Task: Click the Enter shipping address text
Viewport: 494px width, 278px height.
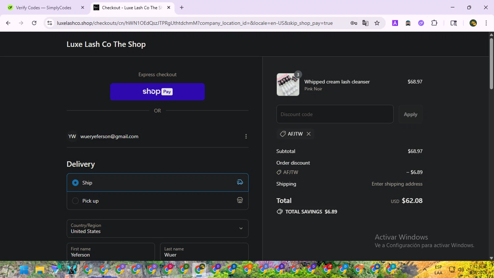Action: pyautogui.click(x=397, y=184)
